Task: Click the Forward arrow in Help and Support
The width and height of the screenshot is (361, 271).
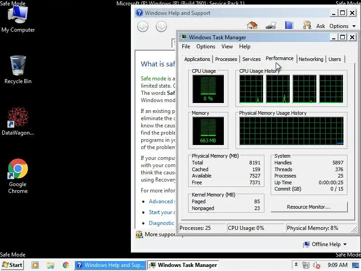Action: click(x=161, y=26)
